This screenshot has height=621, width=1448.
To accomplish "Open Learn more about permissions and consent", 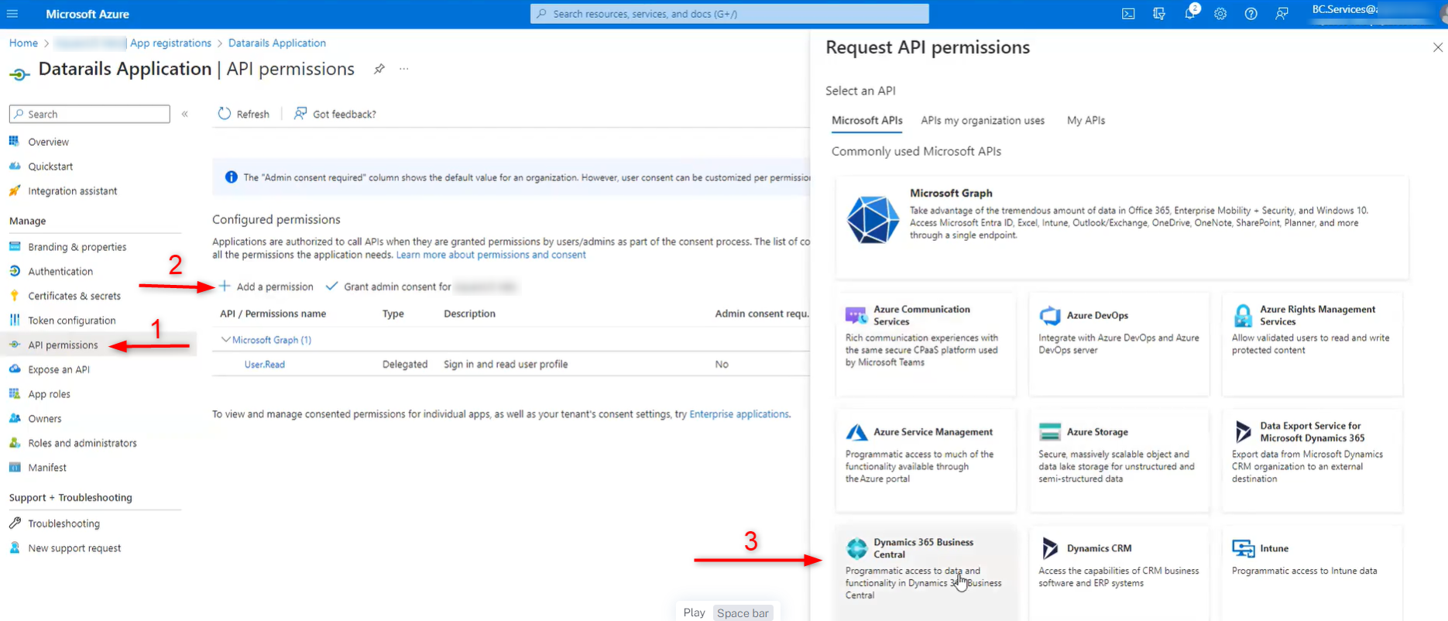I will click(491, 255).
